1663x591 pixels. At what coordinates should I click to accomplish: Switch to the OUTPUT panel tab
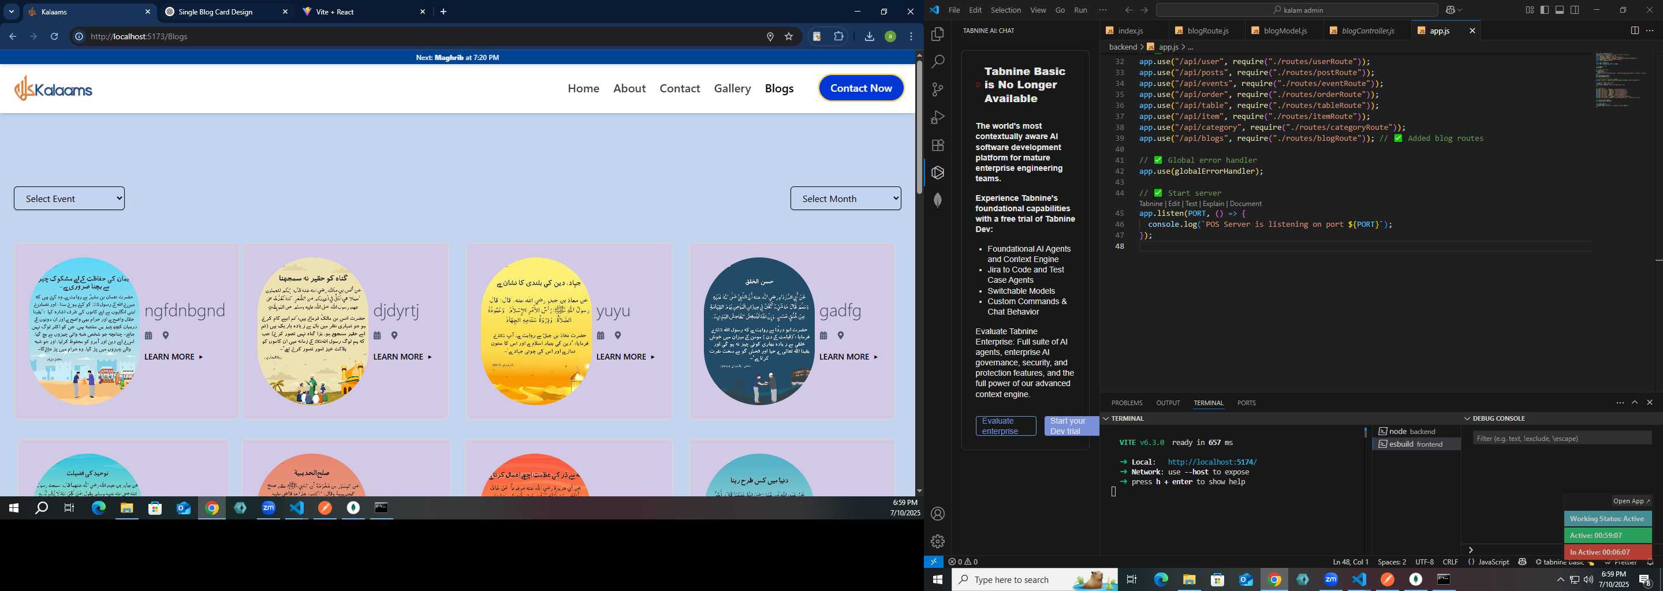click(x=1168, y=403)
